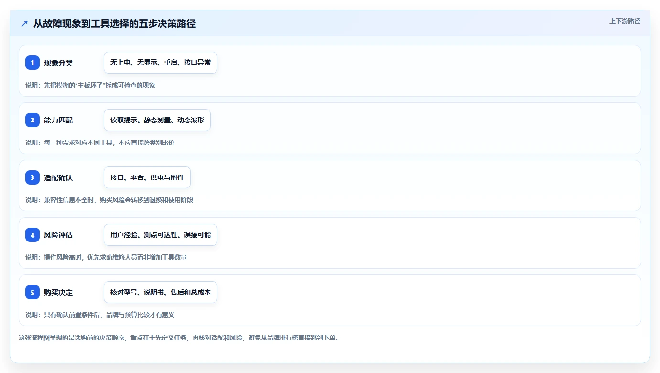Click the note 说明：每一种需求对应不同工具
660x373 pixels.
click(x=100, y=143)
